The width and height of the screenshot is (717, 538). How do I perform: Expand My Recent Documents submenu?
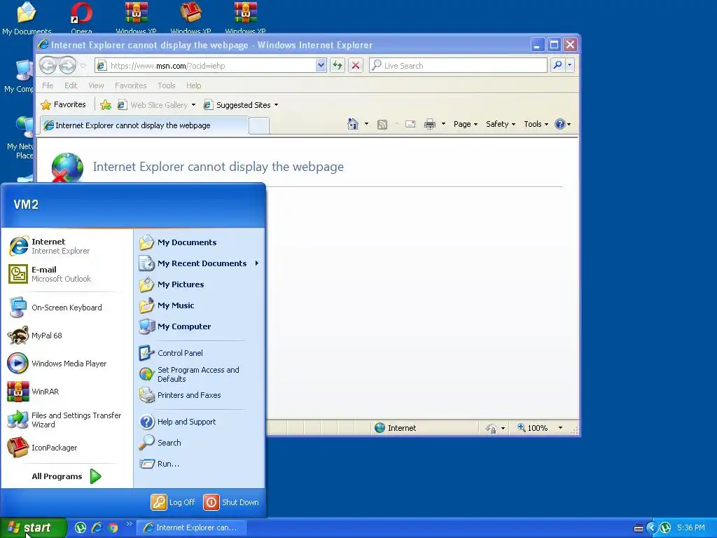pos(199,263)
